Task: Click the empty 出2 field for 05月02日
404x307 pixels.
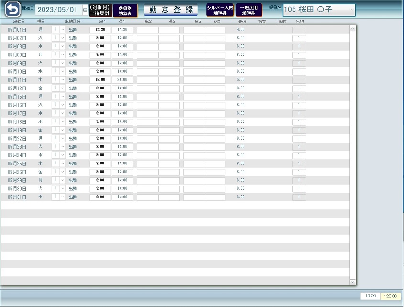Action: pyautogui.click(x=147, y=38)
